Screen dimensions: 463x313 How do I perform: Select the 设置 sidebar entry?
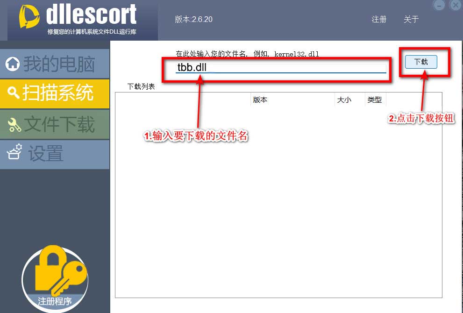click(47, 153)
